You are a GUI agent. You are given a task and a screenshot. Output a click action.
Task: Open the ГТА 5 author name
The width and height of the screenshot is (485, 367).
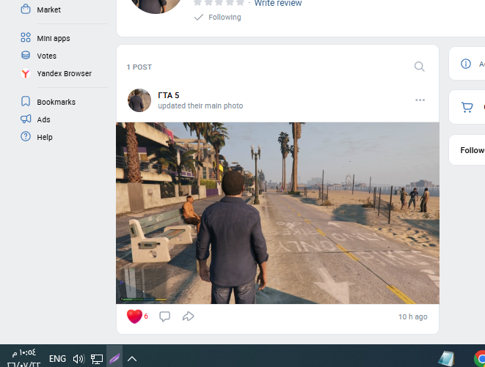coord(169,95)
